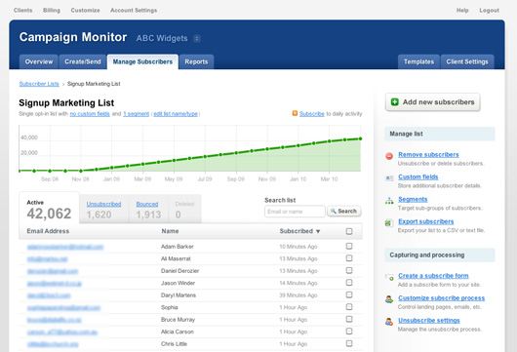517x352 pixels.
Task: Click the Export subscribers spreadsheet icon
Action: tap(388, 223)
